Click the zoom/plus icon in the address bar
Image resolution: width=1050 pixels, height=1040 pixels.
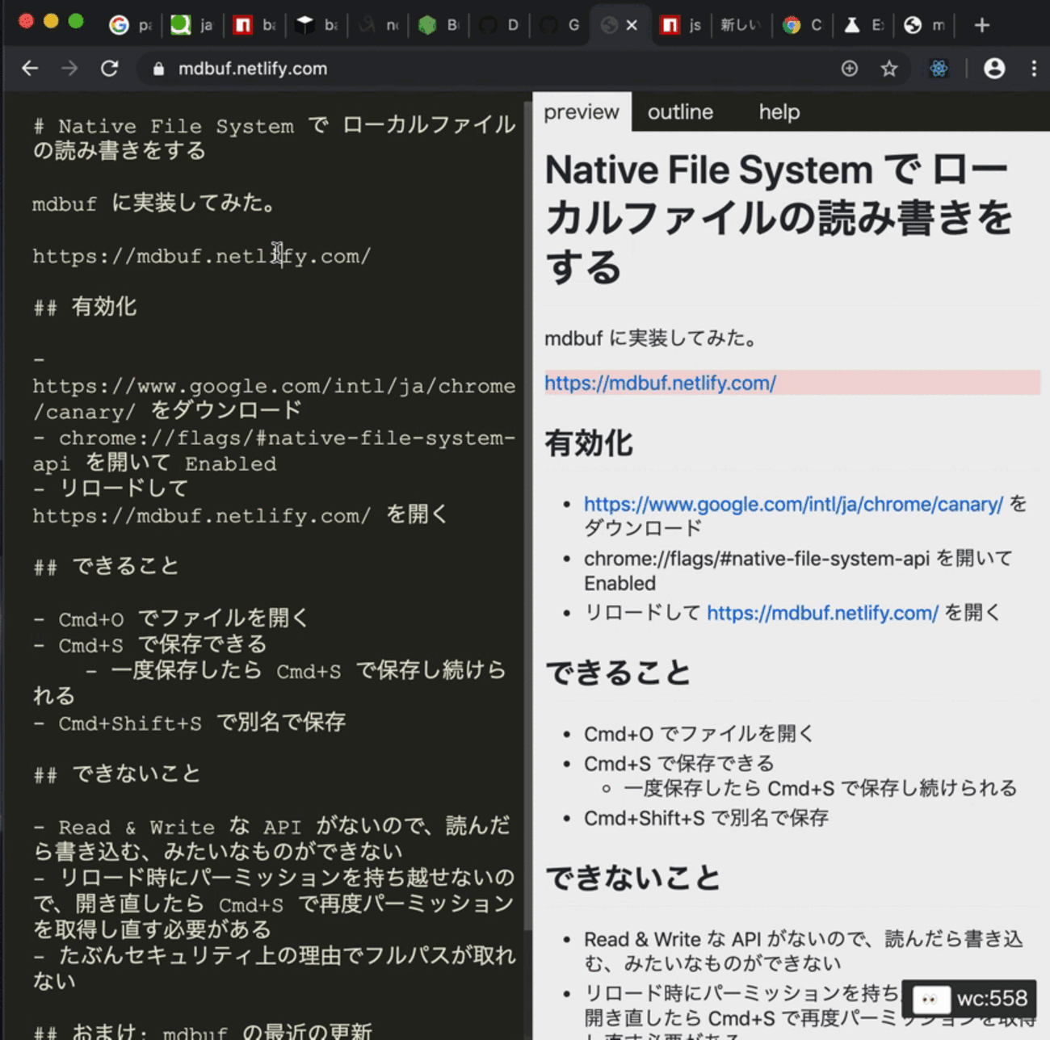click(850, 69)
